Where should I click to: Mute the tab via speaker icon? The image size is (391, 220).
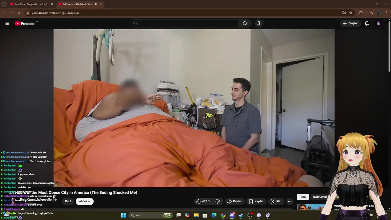pyautogui.click(x=96, y=4)
